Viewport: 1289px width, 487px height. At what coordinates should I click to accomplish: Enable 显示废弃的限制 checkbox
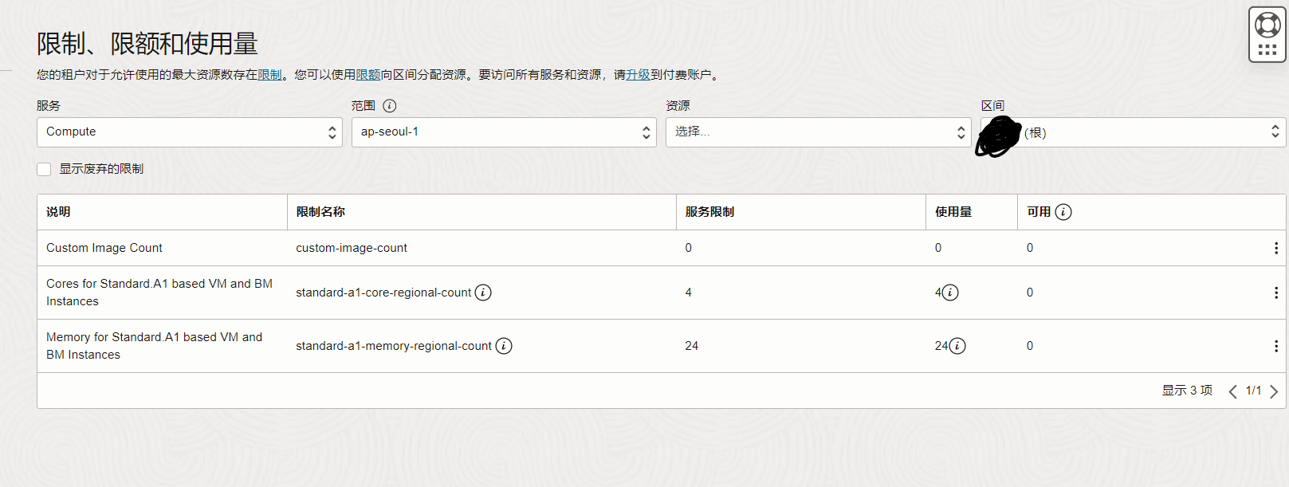pos(44,169)
